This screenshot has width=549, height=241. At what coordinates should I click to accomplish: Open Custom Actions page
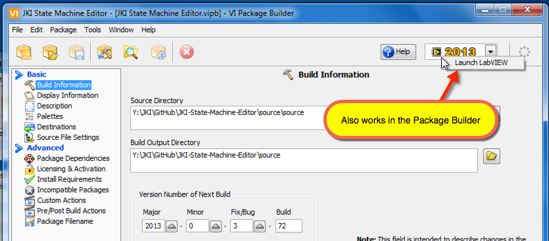pos(61,200)
